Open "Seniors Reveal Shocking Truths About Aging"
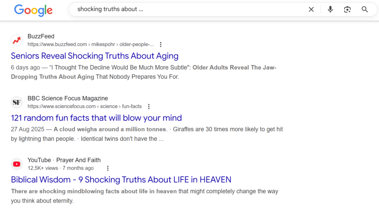Screen dimensions: 379x210 (95, 56)
